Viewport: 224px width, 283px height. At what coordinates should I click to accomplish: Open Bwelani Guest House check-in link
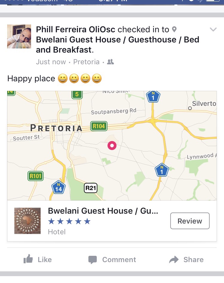point(117,44)
